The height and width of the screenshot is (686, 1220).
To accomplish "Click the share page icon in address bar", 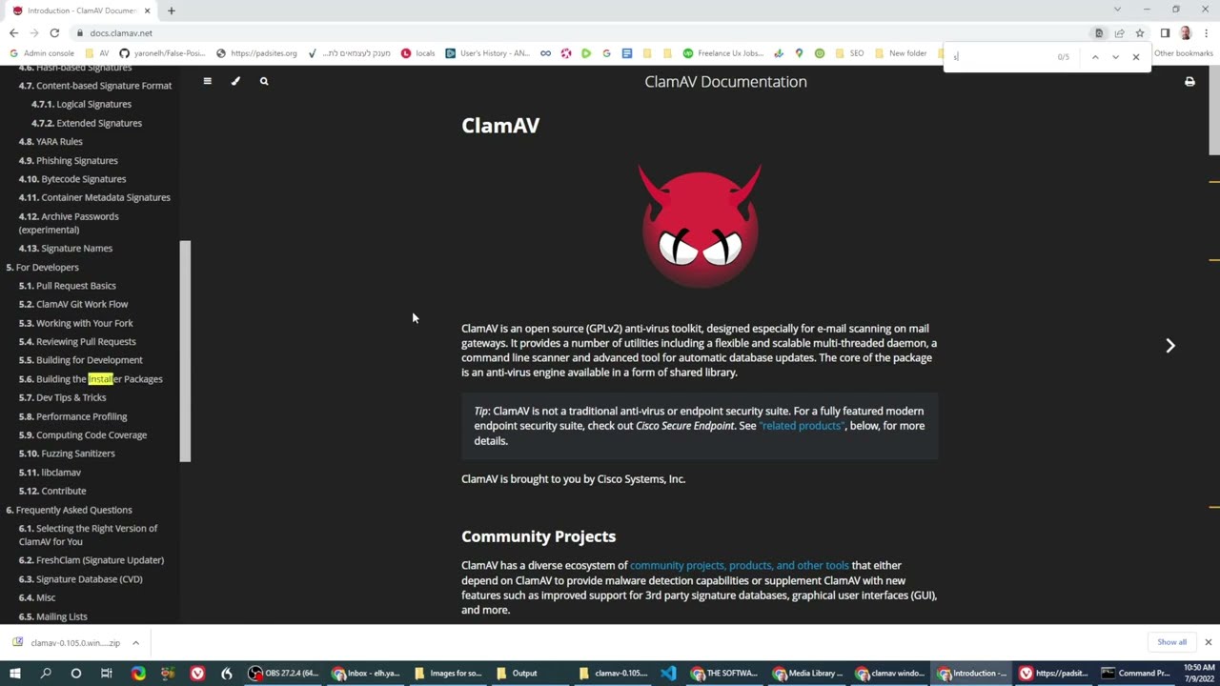I will click(1119, 32).
